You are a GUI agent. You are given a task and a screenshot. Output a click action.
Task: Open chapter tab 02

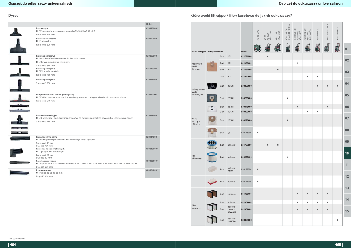pyautogui.click(x=347, y=60)
